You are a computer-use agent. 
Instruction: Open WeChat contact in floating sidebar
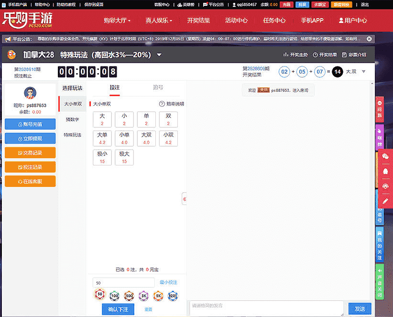click(x=385, y=156)
